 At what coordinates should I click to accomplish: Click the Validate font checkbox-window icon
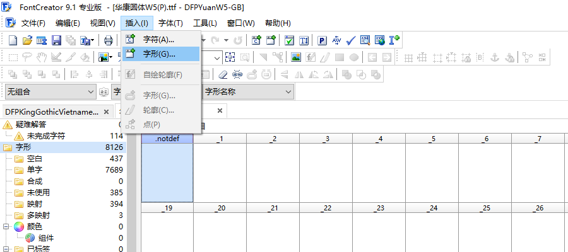(x=289, y=40)
